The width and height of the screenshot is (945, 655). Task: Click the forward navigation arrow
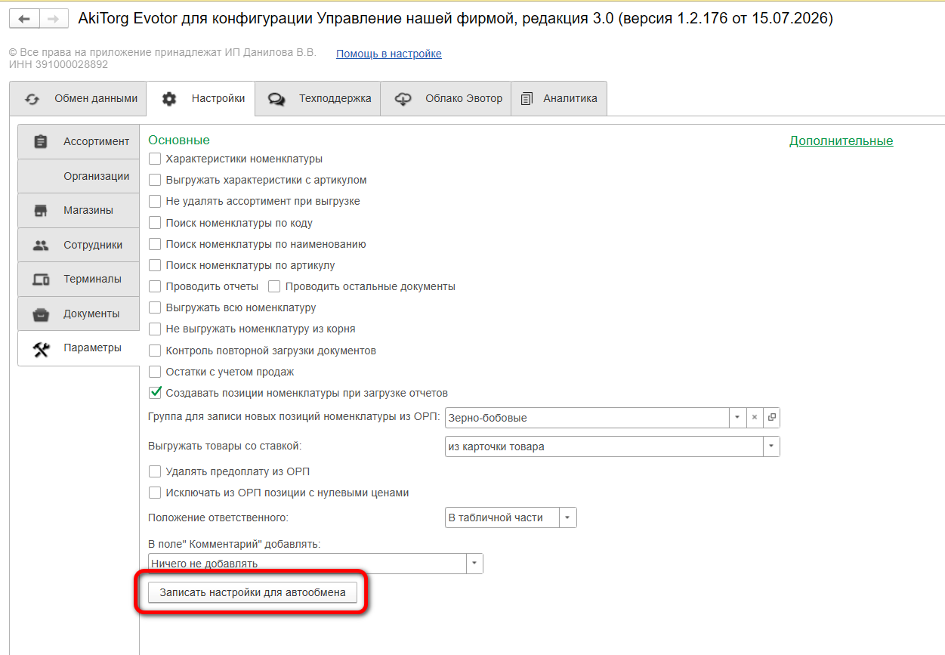tap(53, 18)
